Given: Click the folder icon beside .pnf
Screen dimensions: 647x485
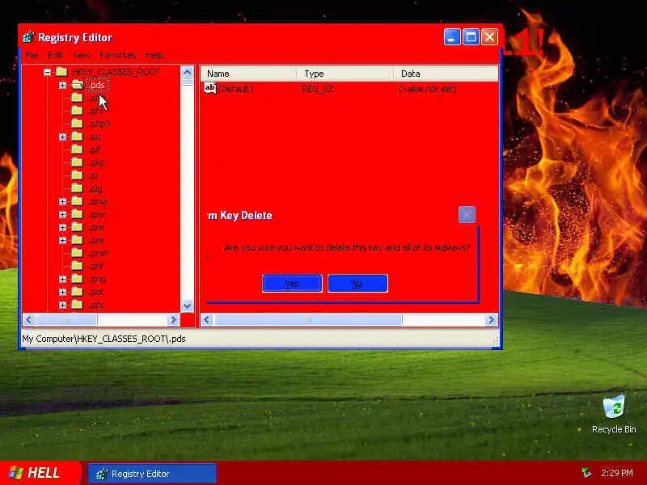Looking at the screenshot, I should pos(77,266).
